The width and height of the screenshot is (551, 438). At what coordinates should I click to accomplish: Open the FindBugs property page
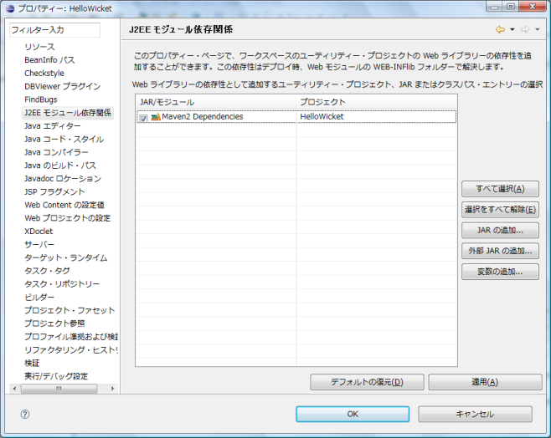(x=41, y=99)
